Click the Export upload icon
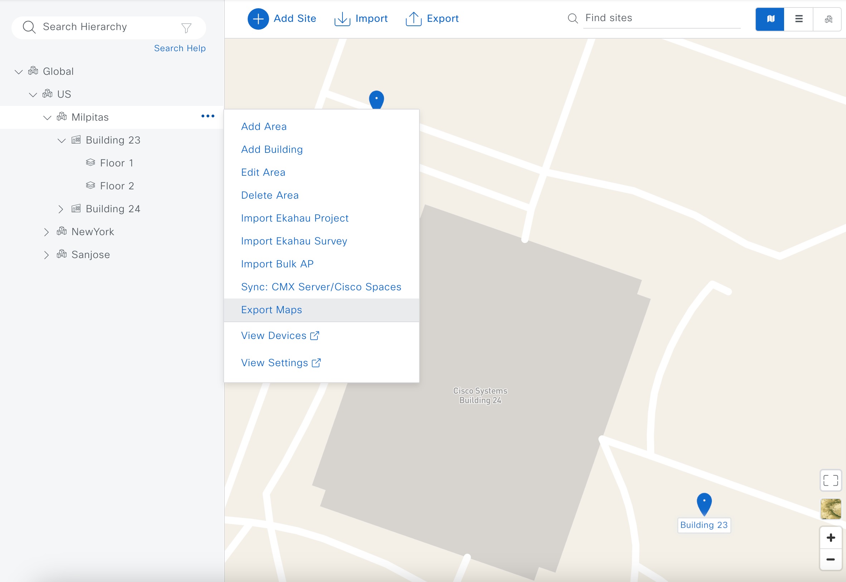The height and width of the screenshot is (582, 846). click(x=413, y=19)
